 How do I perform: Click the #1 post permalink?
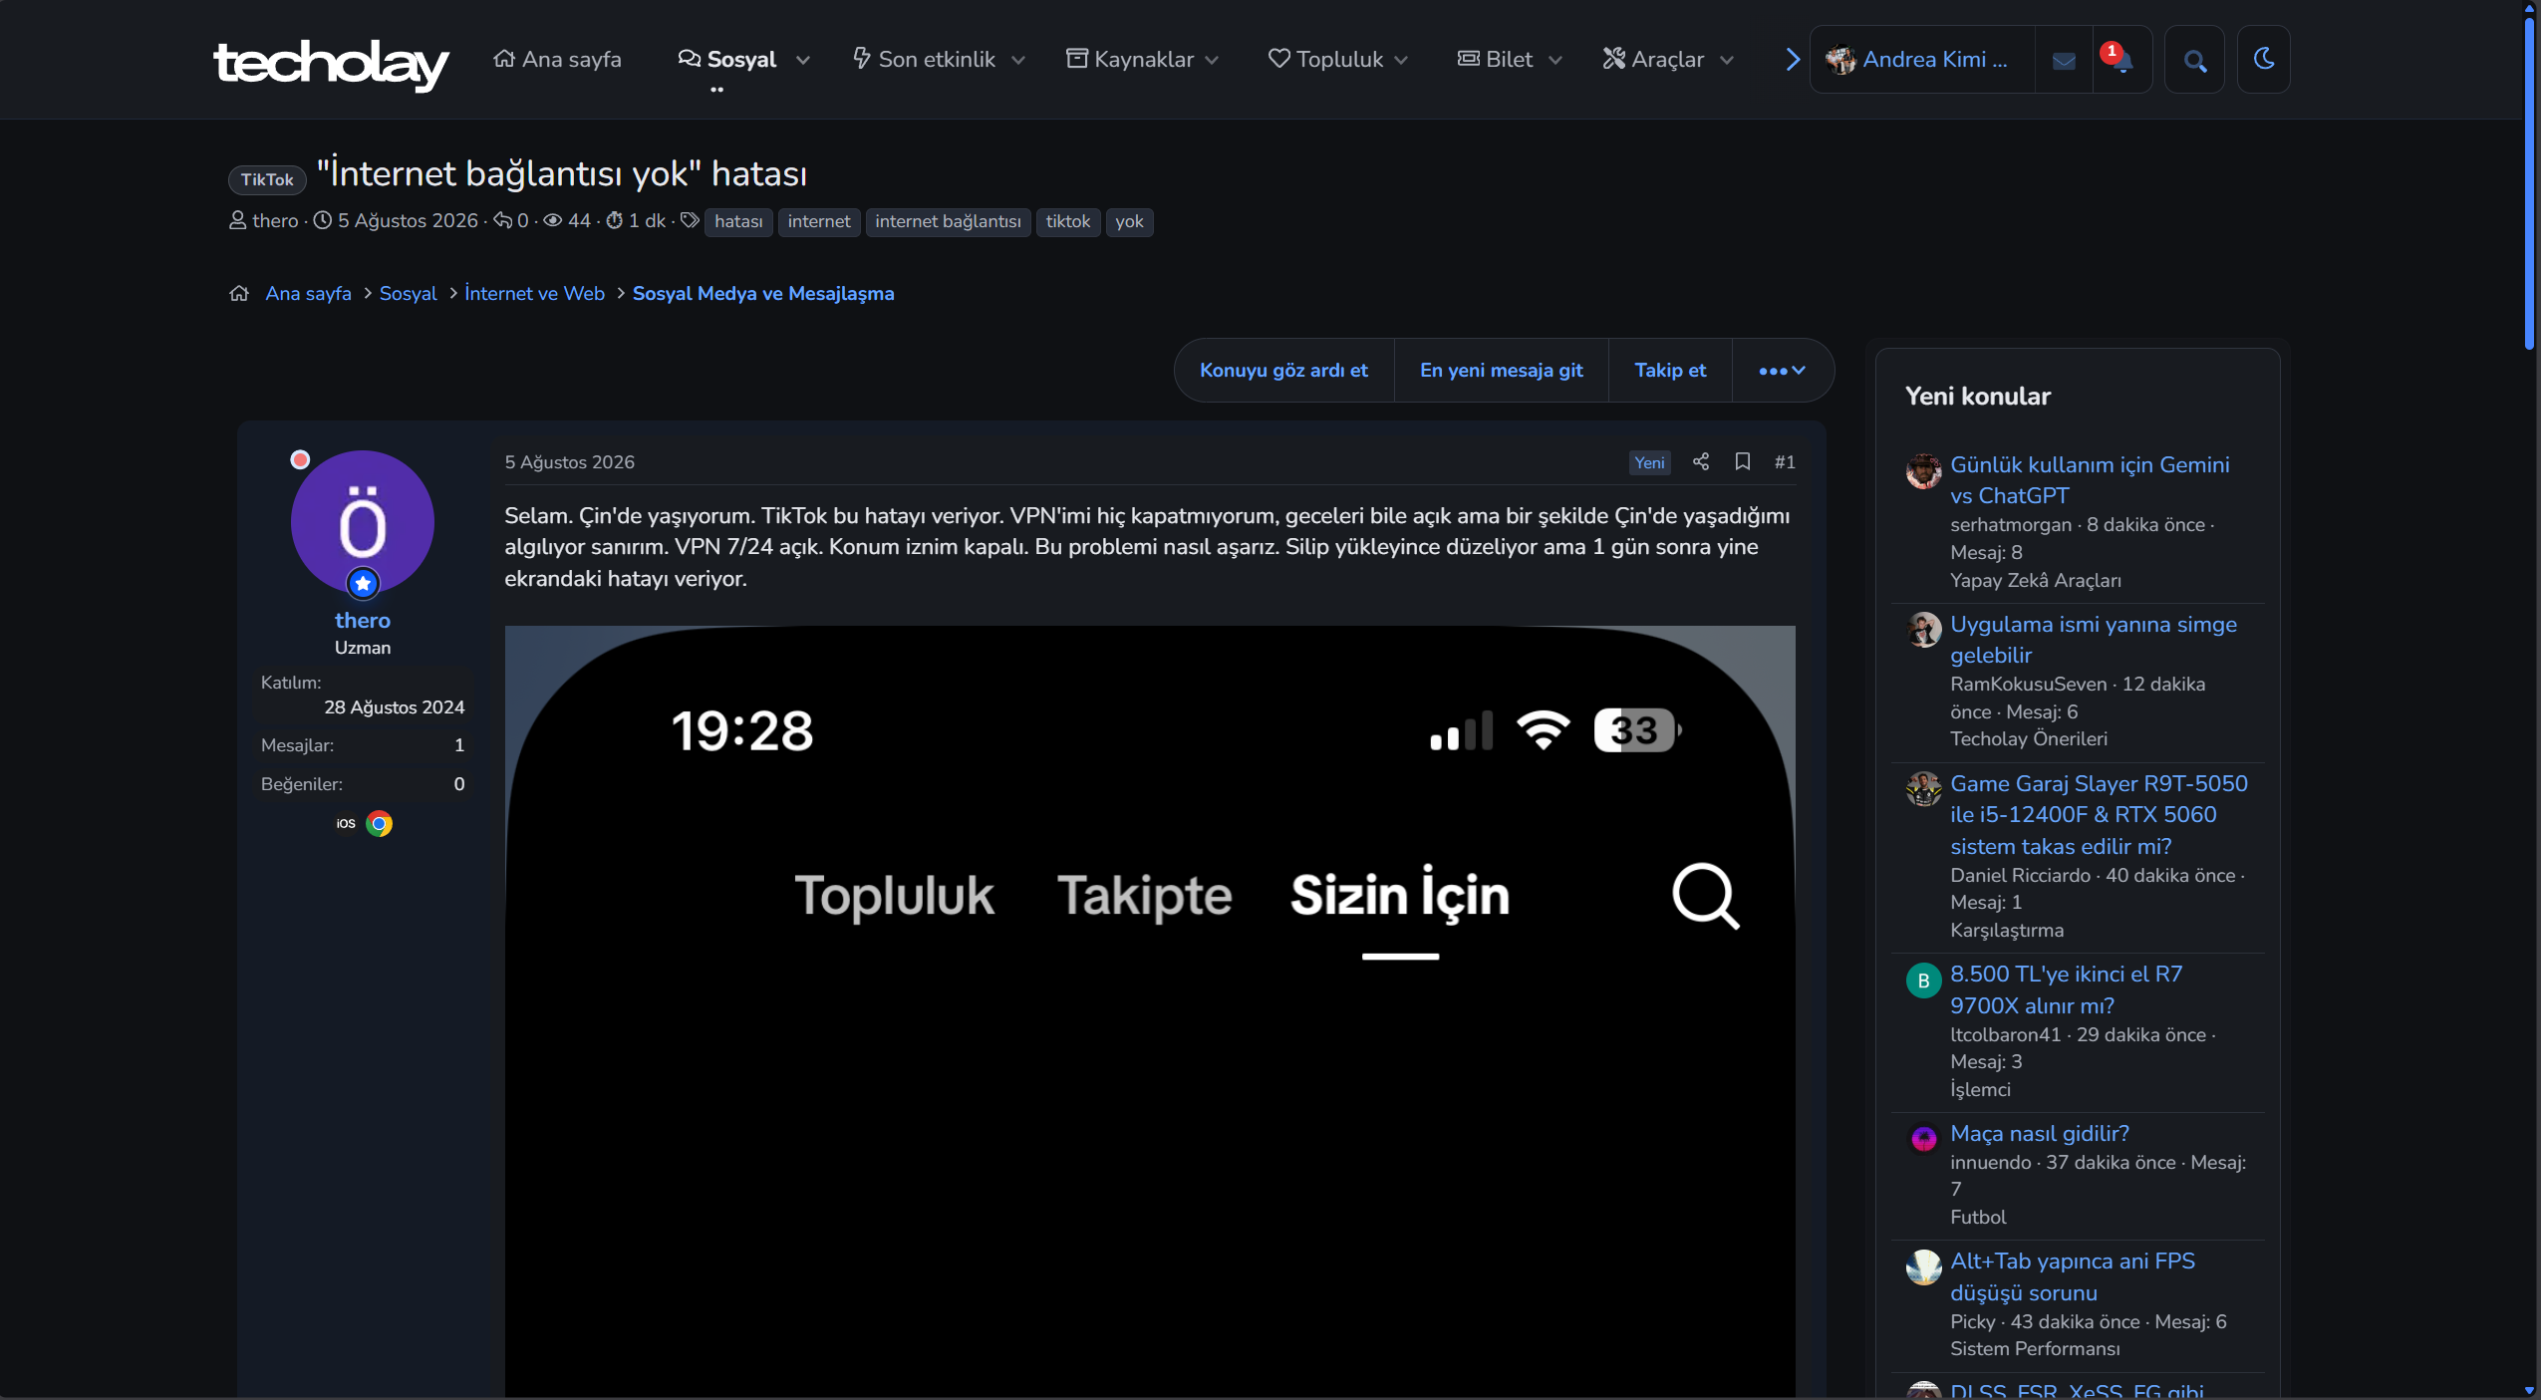1785,461
